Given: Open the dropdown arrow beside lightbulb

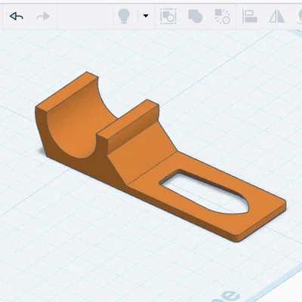Looking at the screenshot, I should click(x=146, y=16).
